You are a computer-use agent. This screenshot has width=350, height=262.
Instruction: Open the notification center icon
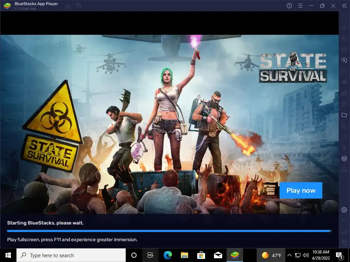pos(339,255)
